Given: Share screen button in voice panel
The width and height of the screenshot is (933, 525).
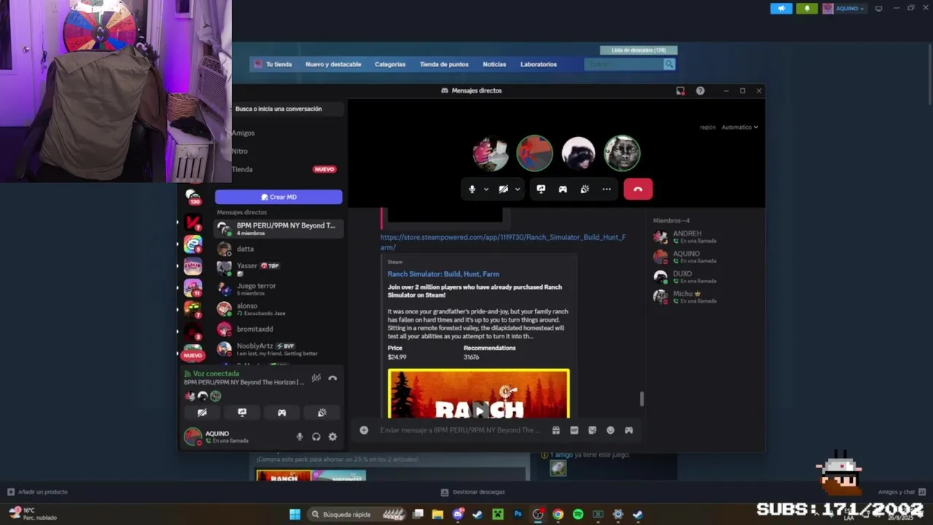Looking at the screenshot, I should [x=242, y=413].
